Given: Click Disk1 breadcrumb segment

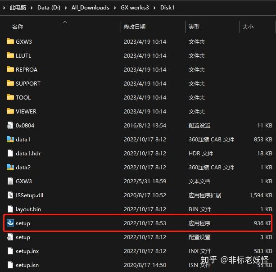Looking at the screenshot, I should pos(167,8).
